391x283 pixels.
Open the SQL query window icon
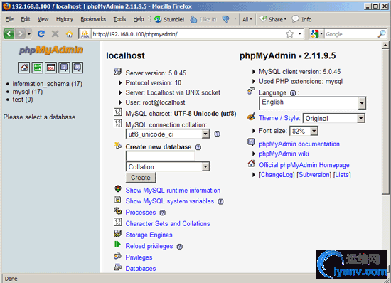[51, 68]
